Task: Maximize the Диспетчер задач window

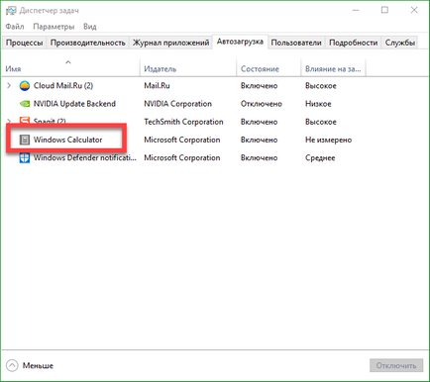Action: (x=384, y=10)
